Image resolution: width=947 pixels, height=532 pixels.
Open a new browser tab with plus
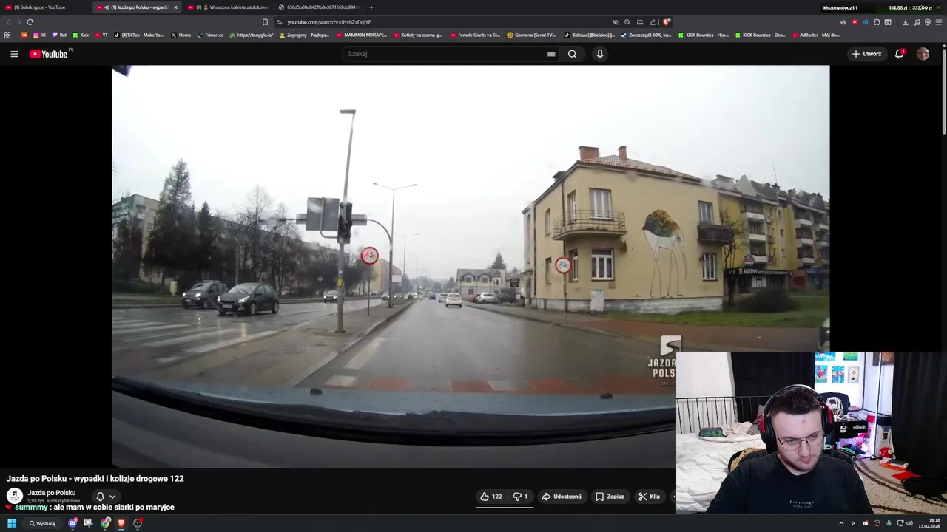click(x=371, y=7)
